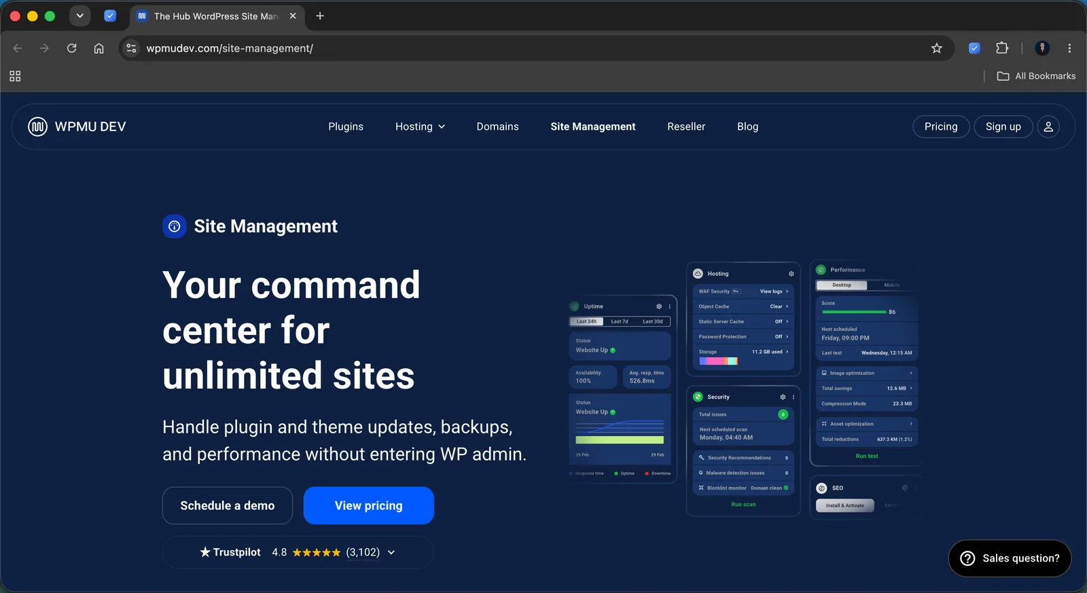
Task: Open Domains in the navigation
Action: (x=497, y=126)
